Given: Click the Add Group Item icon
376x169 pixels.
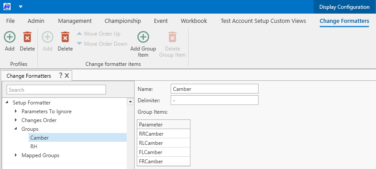Looking at the screenshot, I should tap(143, 37).
